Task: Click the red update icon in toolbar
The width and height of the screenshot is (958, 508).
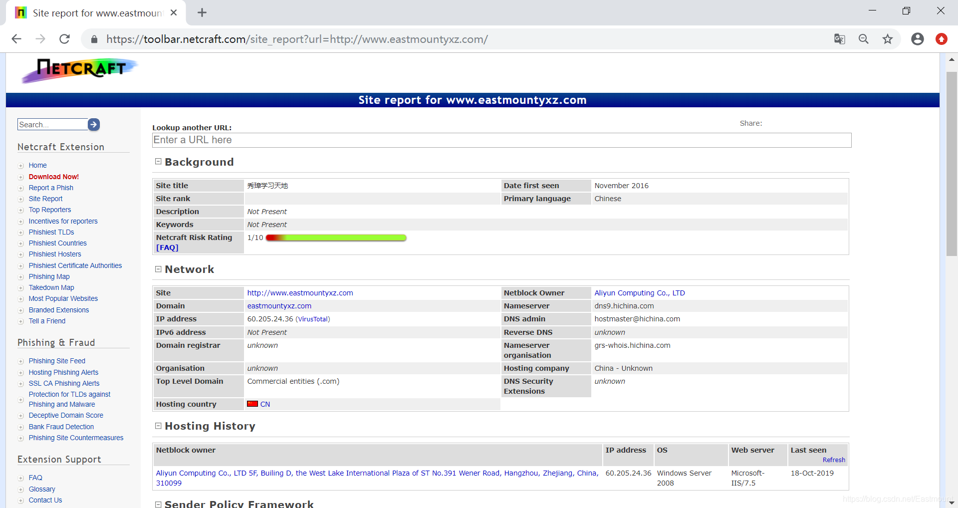Action: (942, 39)
